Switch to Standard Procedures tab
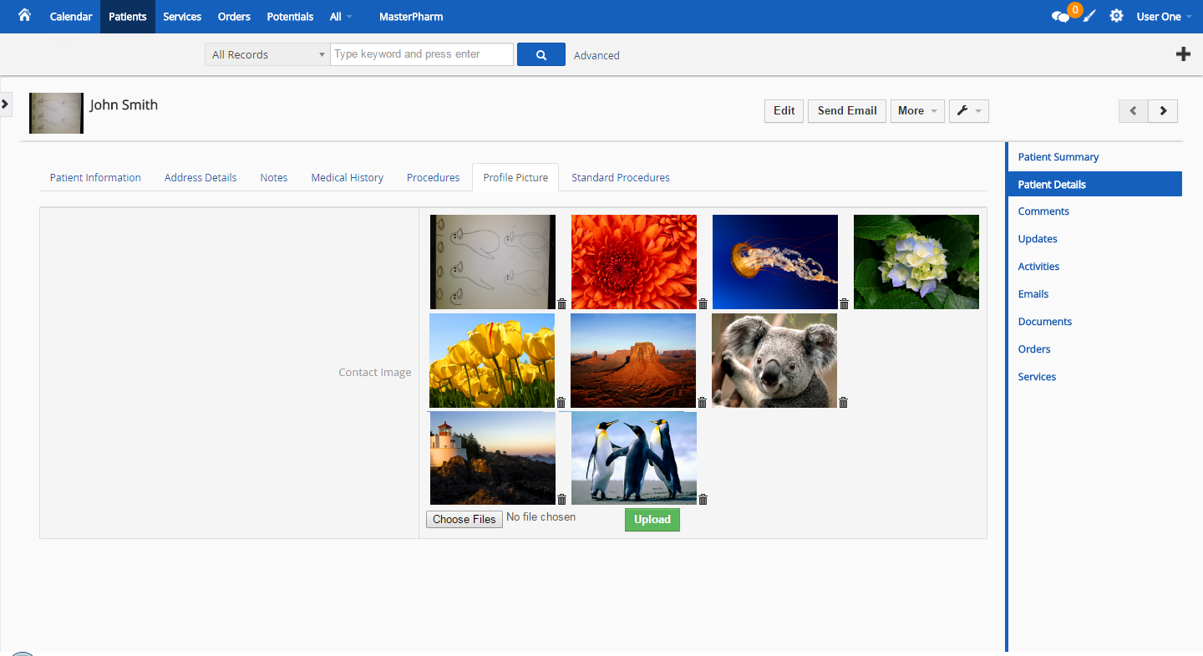 pos(621,177)
